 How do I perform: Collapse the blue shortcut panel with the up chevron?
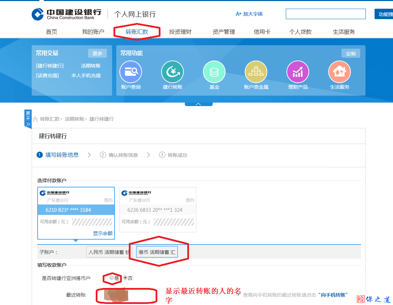coord(198,104)
